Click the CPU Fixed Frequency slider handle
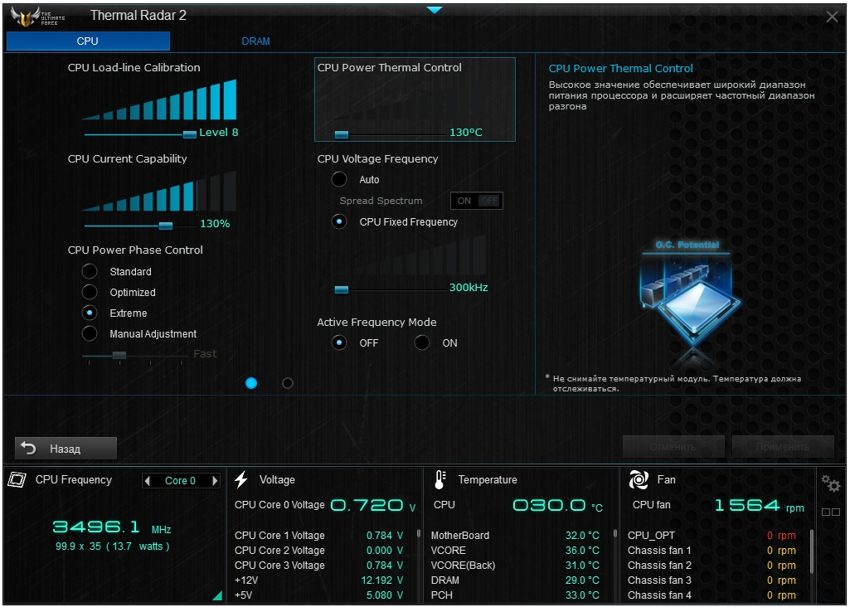Viewport: 850px width, 607px height. pos(342,289)
